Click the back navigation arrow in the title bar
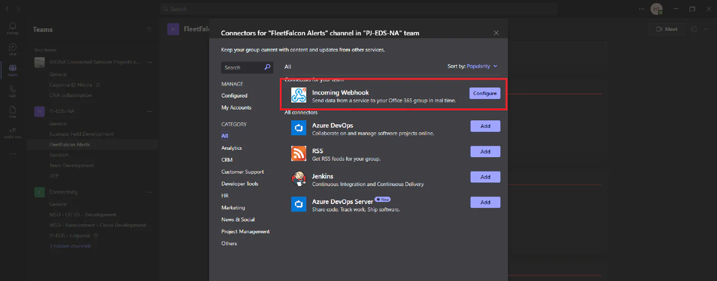717x281 pixels. pos(6,9)
